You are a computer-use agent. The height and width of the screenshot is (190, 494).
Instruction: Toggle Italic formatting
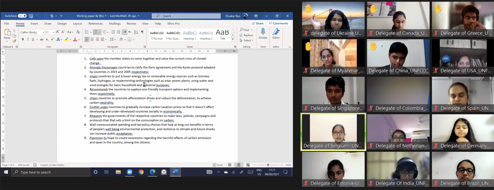click(28, 39)
